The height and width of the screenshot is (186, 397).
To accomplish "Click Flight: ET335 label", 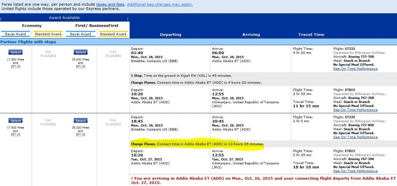I will (x=344, y=117).
